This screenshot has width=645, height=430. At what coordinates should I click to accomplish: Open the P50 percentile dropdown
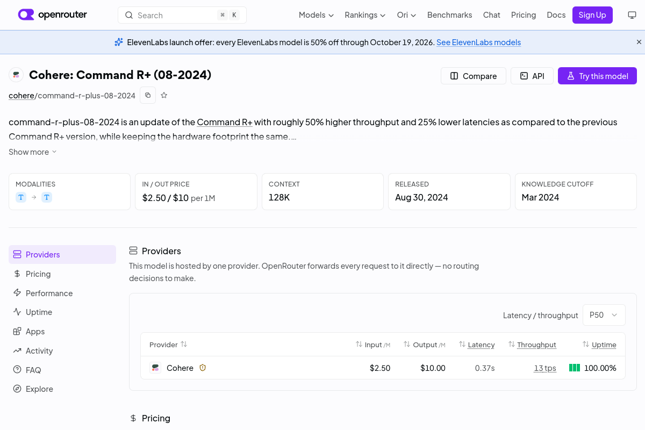[x=604, y=315]
